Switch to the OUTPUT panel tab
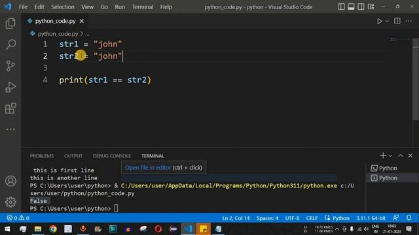Screen dimensions: 419x235 (x=73, y=156)
